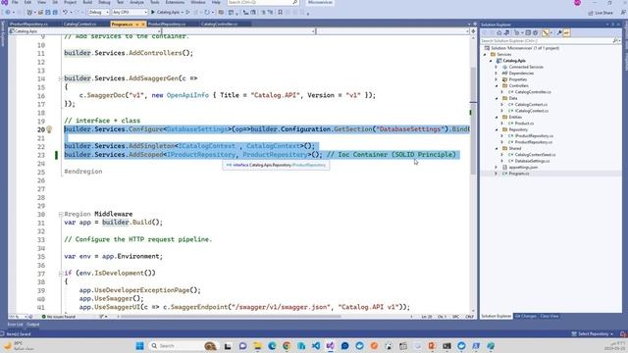Click the Hot Reload toolbar icon
Viewport: 628px width, 353px height.
(207, 13)
